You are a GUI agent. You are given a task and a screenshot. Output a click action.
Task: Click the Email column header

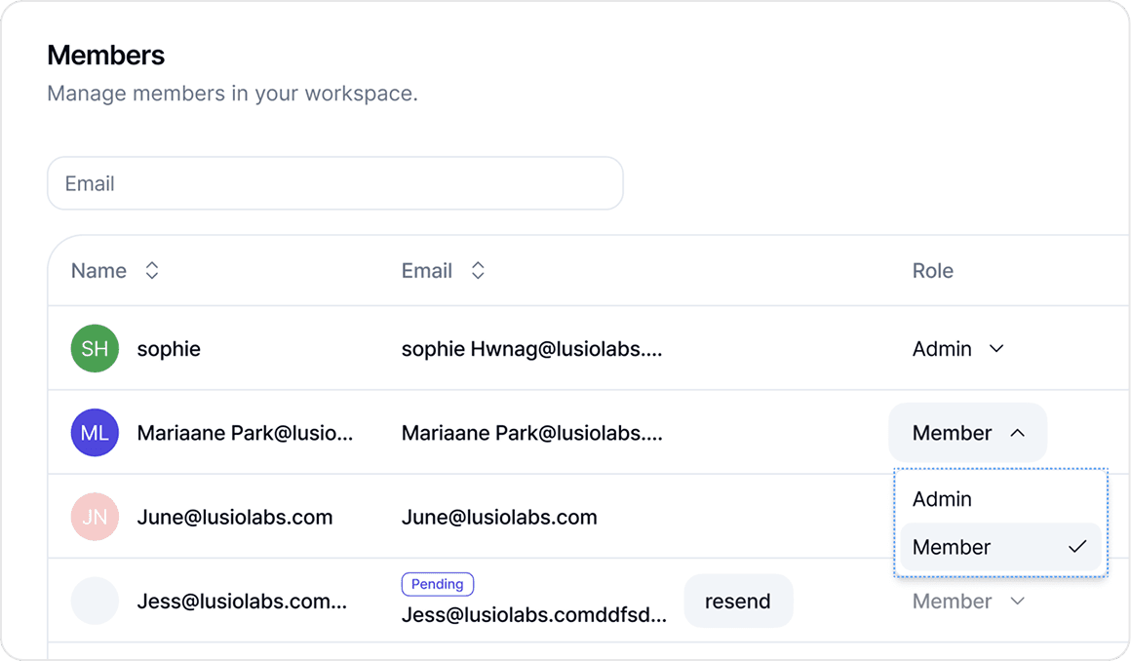pos(427,271)
